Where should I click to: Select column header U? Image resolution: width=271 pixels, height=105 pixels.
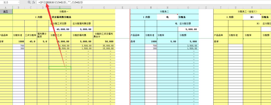pos(236,8)
